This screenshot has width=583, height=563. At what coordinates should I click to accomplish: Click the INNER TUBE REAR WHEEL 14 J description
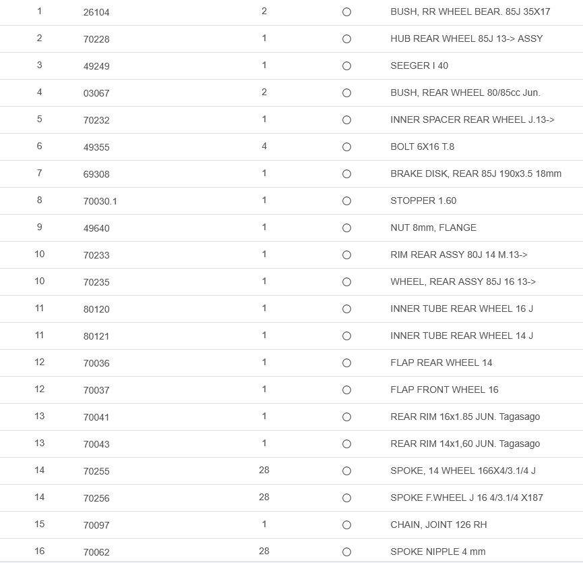(x=462, y=336)
